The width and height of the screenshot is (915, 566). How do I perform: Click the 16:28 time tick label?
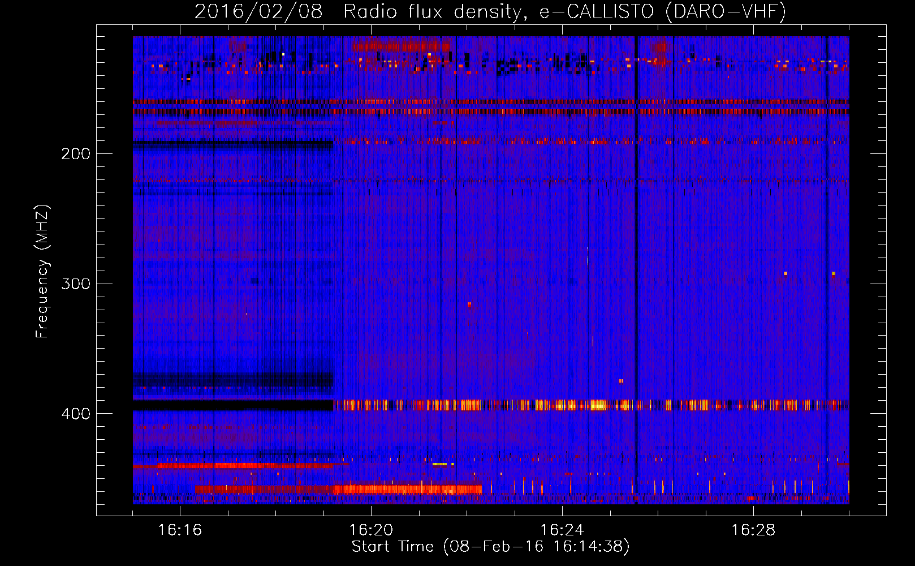click(753, 530)
